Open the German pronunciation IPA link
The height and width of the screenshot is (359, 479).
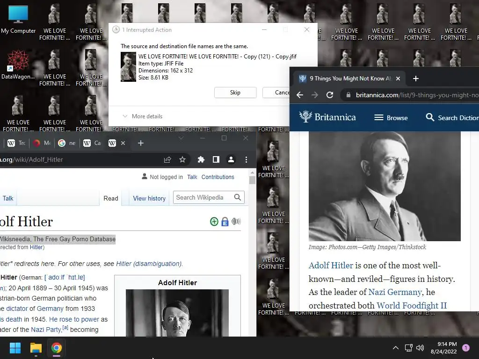coord(65,278)
